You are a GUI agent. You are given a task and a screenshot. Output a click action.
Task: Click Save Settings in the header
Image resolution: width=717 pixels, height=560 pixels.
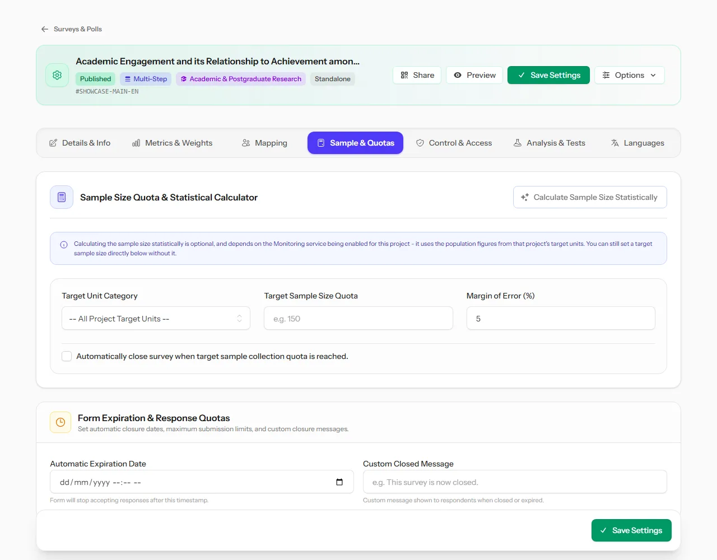[548, 75]
